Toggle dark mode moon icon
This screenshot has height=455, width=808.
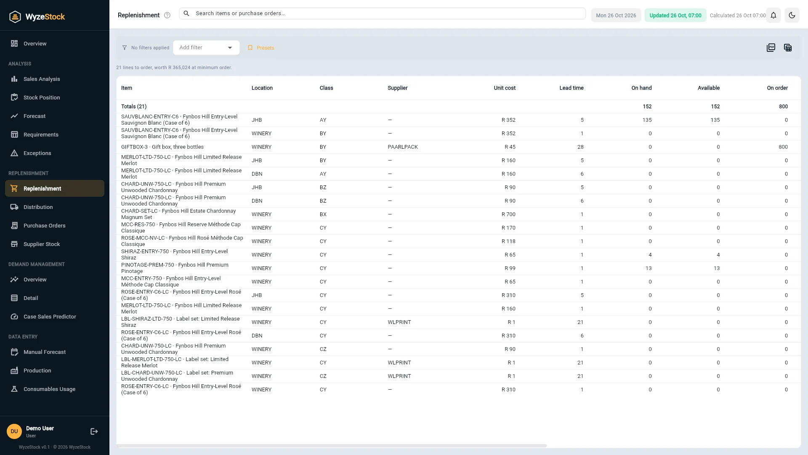(792, 16)
